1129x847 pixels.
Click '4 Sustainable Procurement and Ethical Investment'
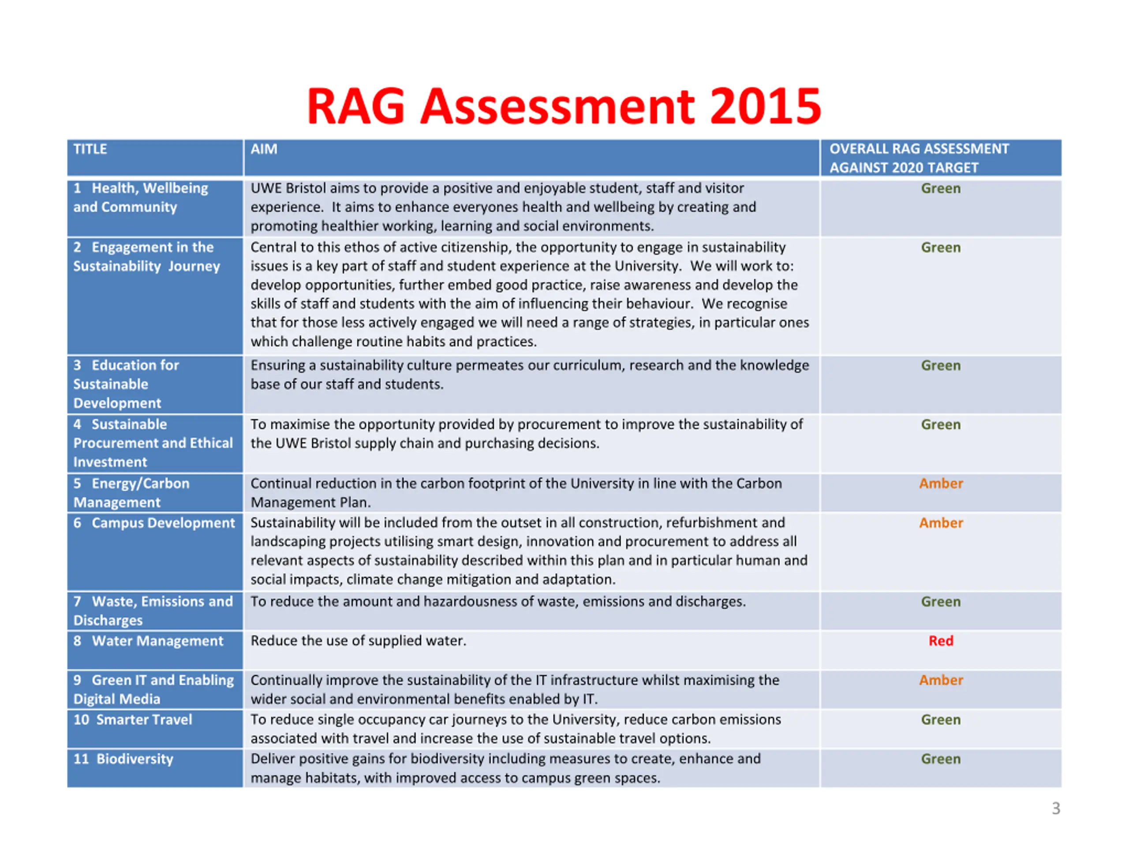[x=155, y=443]
